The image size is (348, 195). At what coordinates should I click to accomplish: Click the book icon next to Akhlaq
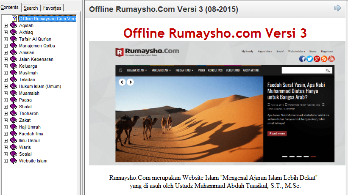click(x=14, y=32)
